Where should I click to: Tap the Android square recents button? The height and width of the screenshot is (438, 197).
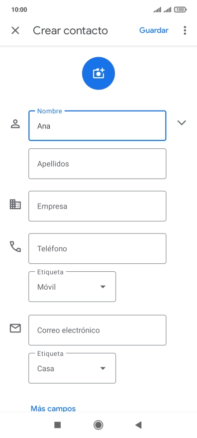tap(58, 425)
